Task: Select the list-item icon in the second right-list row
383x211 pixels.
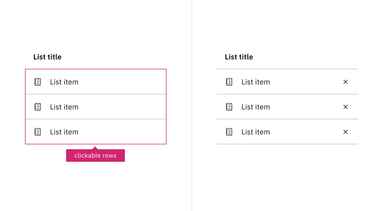Action: pos(229,106)
